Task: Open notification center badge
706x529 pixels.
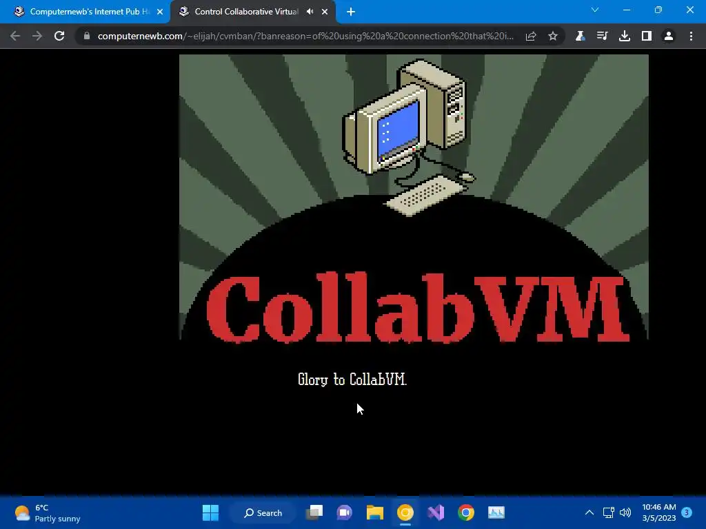Action: click(x=687, y=512)
